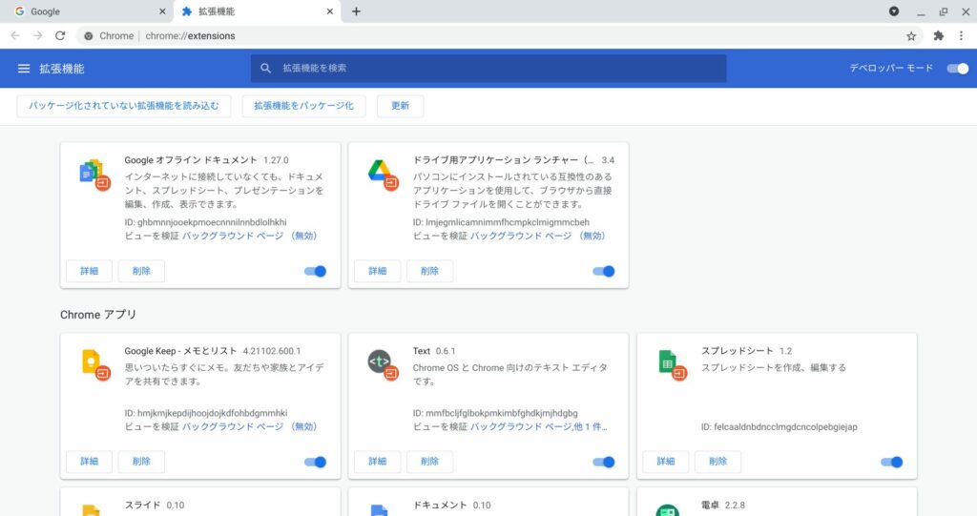Reload the page
Viewport: 977px width, 516px height.
click(x=60, y=36)
